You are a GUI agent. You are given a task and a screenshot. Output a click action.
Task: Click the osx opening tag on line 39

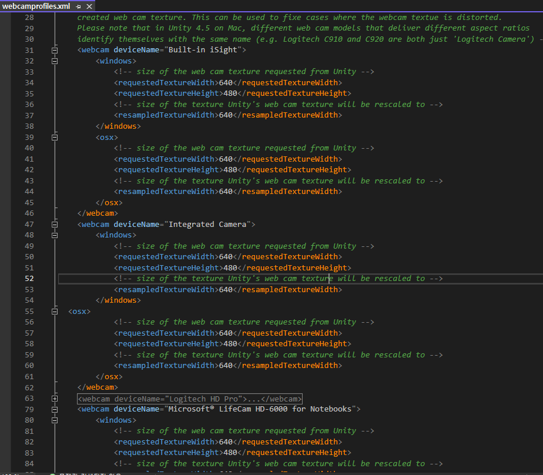point(107,138)
